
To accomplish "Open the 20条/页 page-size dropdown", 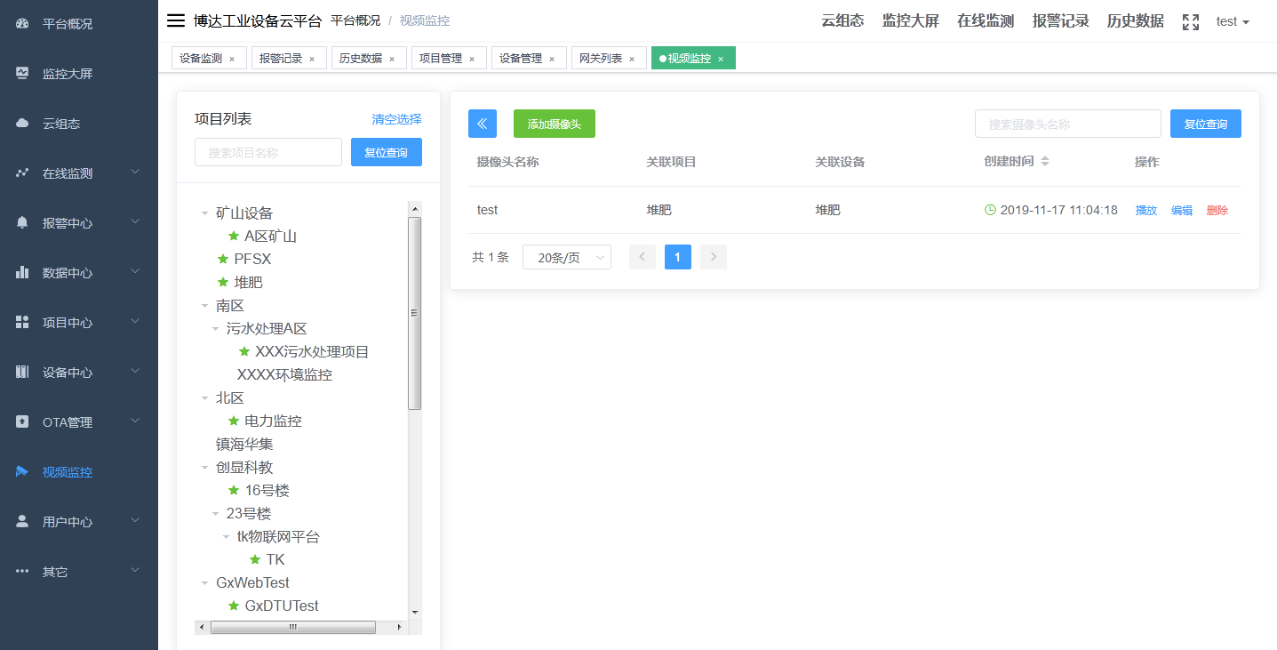I will click(x=566, y=256).
